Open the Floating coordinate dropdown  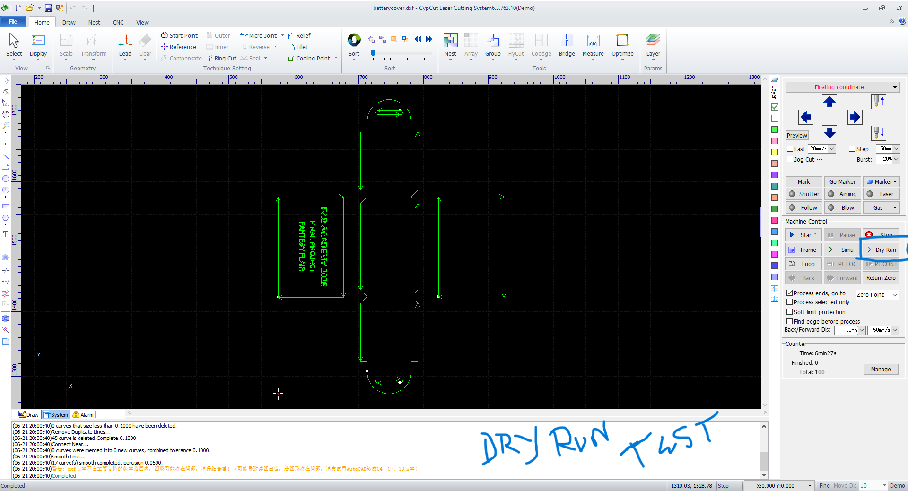tap(842, 87)
